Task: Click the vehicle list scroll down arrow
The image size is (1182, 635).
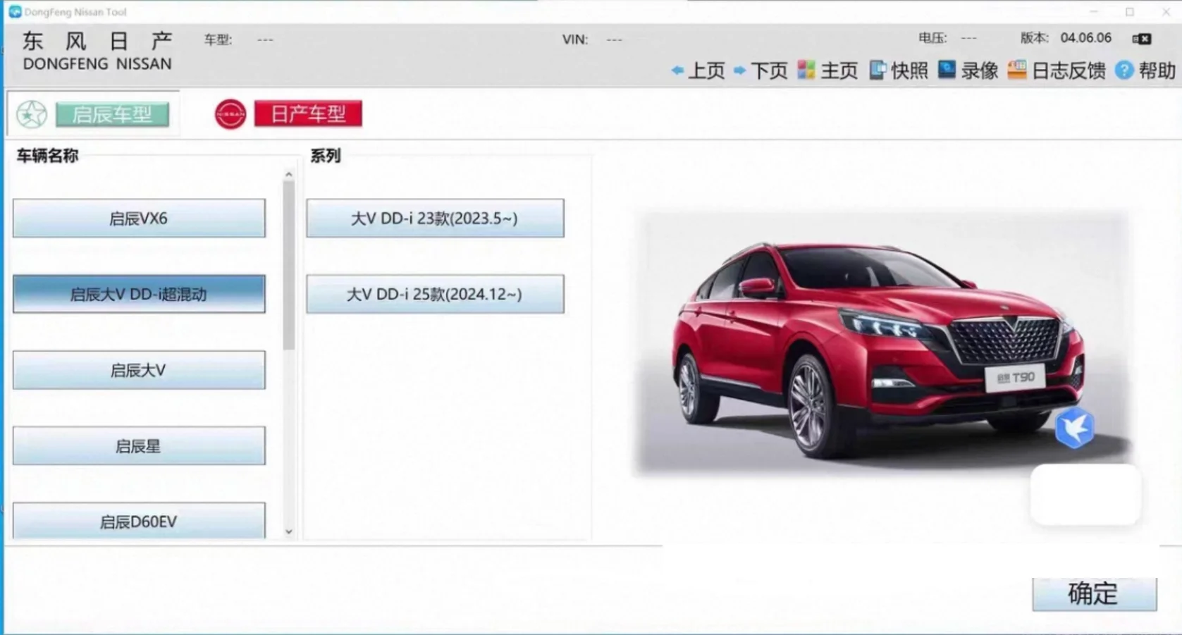Action: pos(289,532)
